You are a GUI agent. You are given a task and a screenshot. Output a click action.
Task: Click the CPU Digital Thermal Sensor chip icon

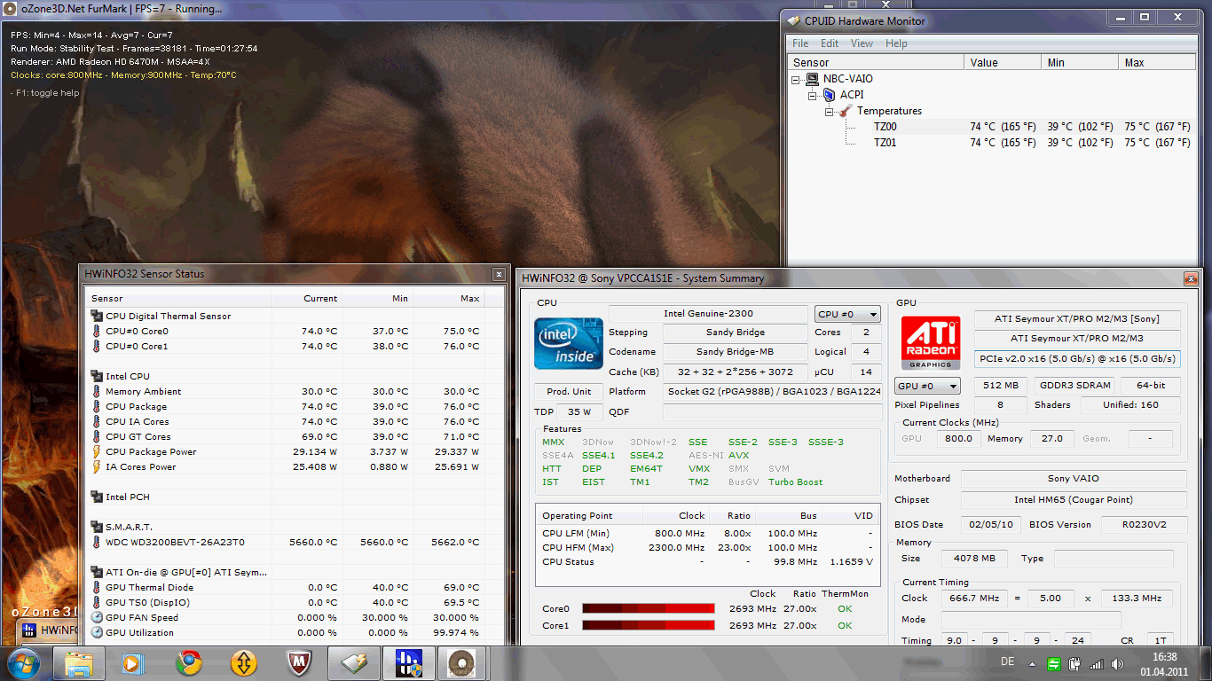97,316
